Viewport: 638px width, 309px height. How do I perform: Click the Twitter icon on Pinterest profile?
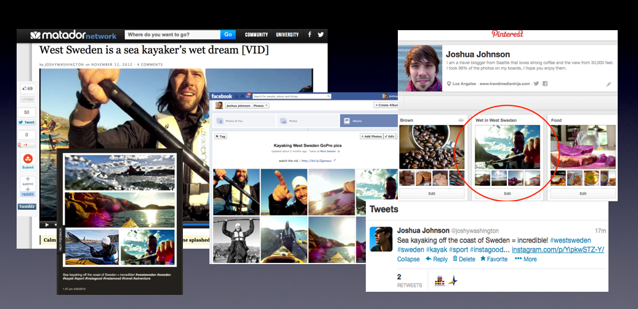[x=536, y=84]
